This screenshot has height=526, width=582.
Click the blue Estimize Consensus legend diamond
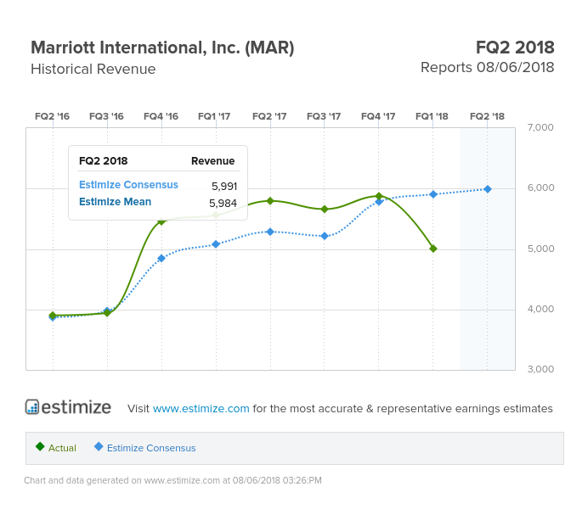pyautogui.click(x=99, y=446)
